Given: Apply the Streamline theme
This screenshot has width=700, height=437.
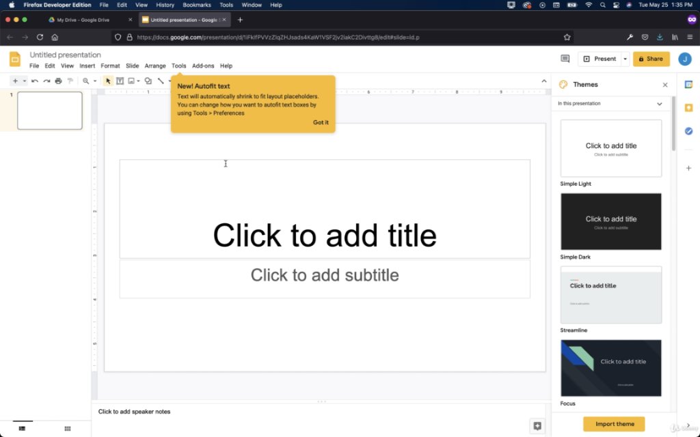Looking at the screenshot, I should tap(610, 295).
